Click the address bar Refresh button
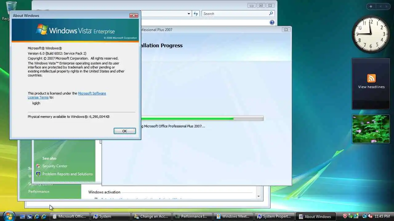The image size is (394, 221). 196,14
